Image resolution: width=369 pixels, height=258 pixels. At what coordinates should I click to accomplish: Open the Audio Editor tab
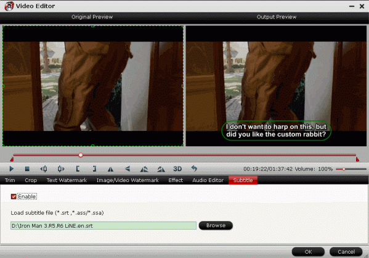click(208, 180)
